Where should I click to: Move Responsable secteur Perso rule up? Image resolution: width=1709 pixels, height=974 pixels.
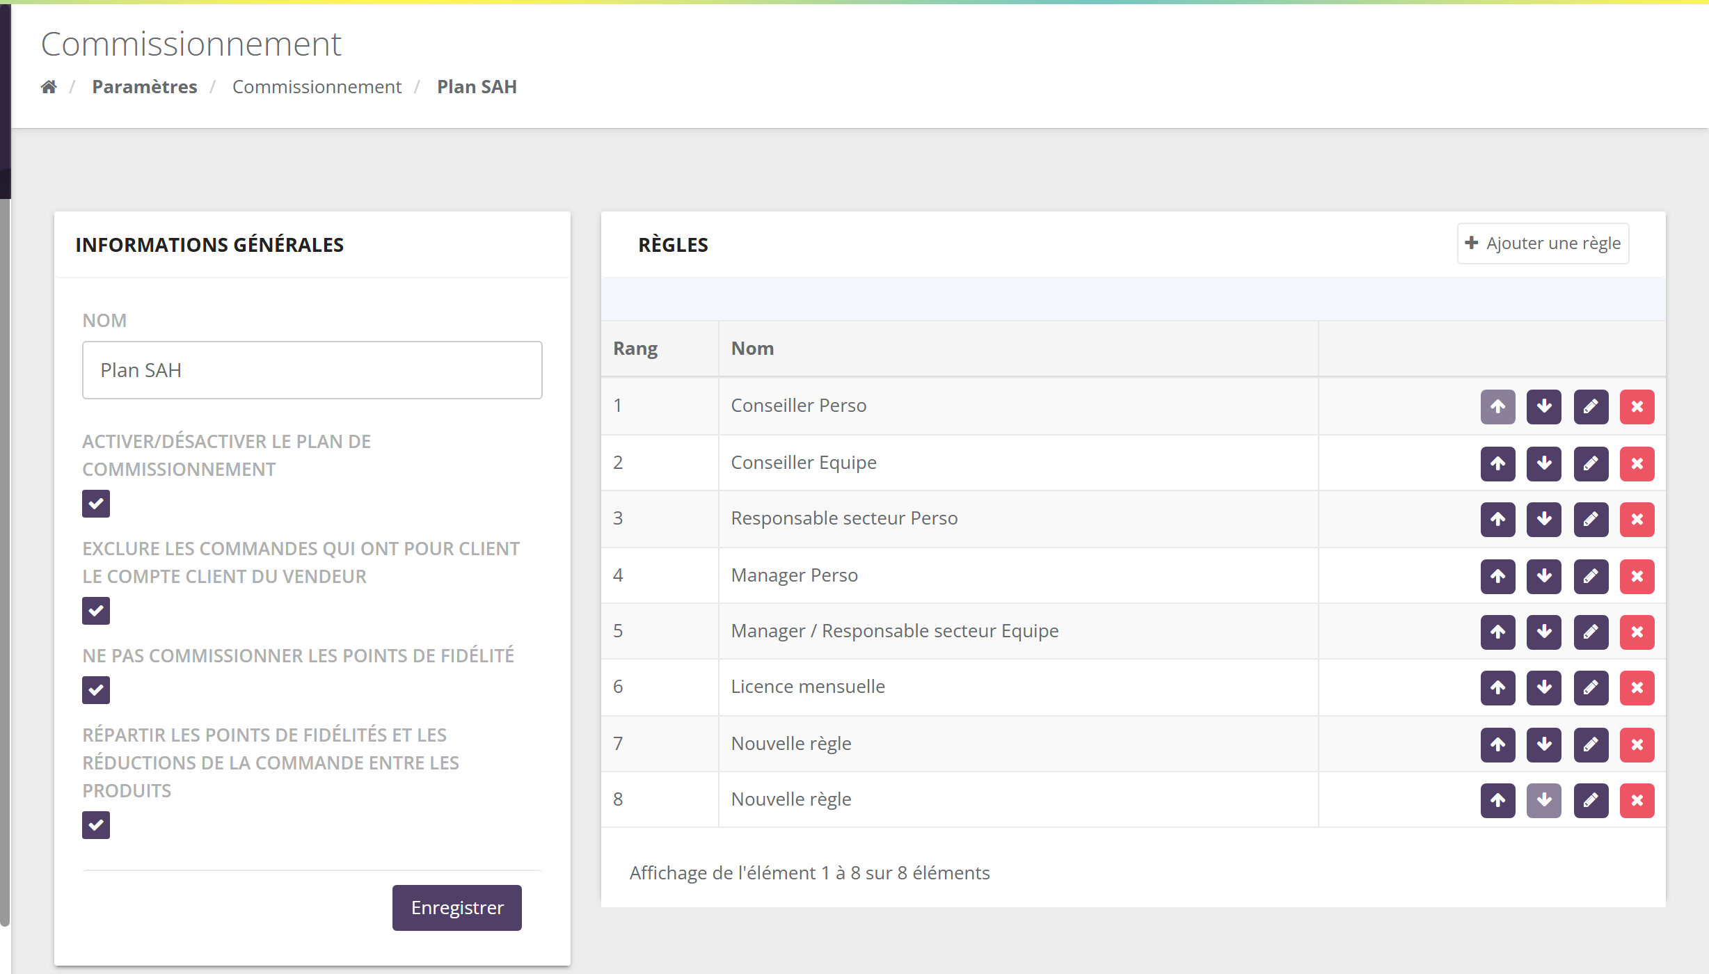point(1497,519)
